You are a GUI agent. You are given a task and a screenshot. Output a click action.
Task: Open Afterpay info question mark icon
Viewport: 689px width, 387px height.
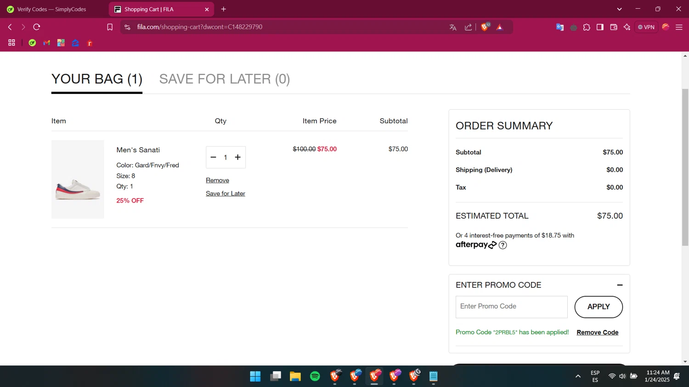pyautogui.click(x=503, y=245)
